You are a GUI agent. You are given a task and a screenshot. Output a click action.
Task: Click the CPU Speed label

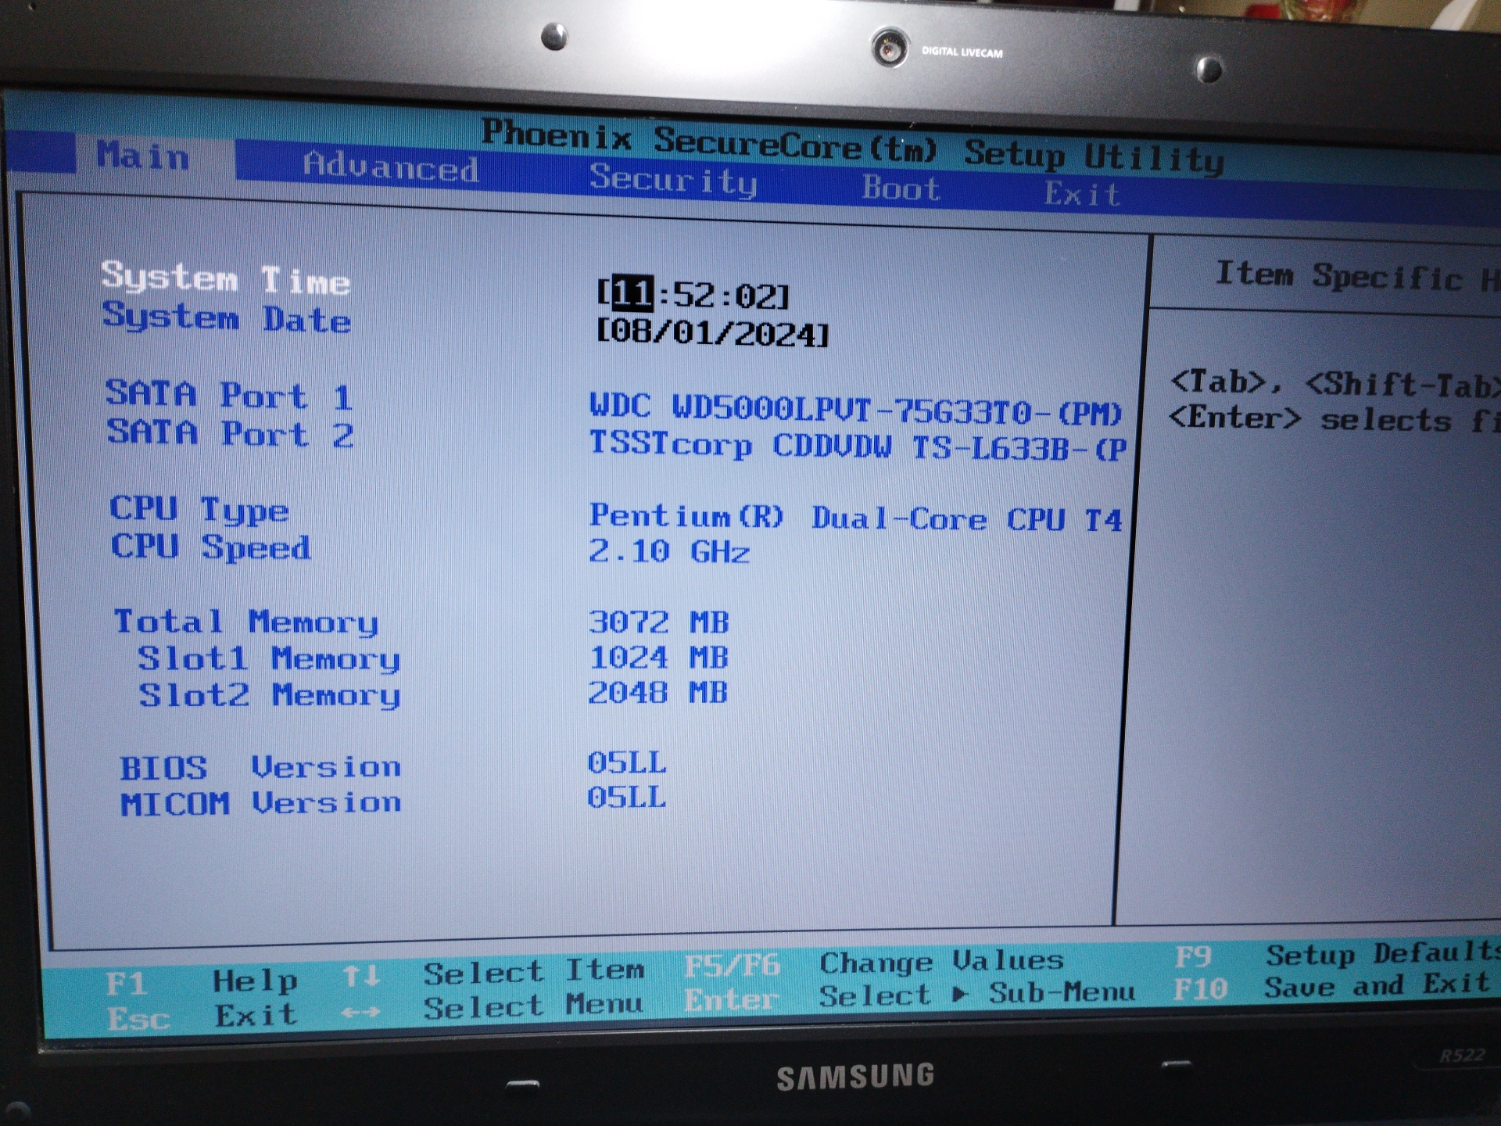click(x=211, y=547)
